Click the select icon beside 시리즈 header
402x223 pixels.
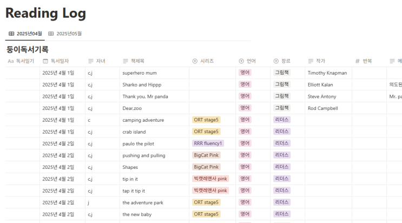pyautogui.click(x=195, y=61)
